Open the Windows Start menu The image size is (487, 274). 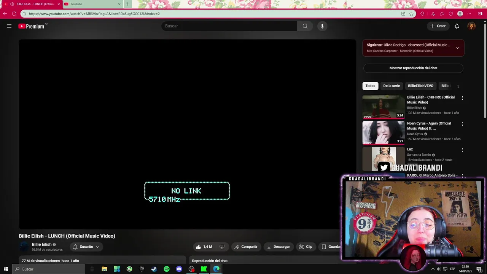point(6,269)
